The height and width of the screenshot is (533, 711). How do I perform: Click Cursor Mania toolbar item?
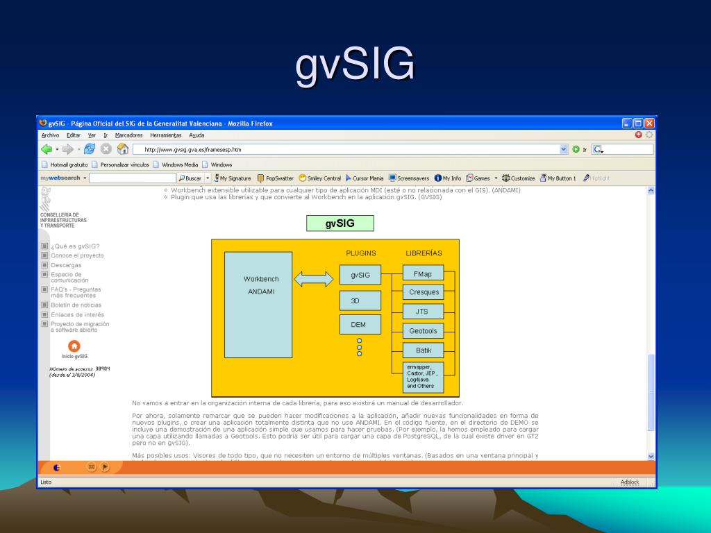(x=364, y=178)
